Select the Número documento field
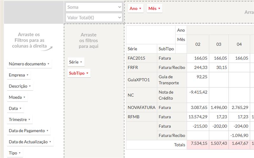This screenshot has width=254, height=158. [x=29, y=64]
